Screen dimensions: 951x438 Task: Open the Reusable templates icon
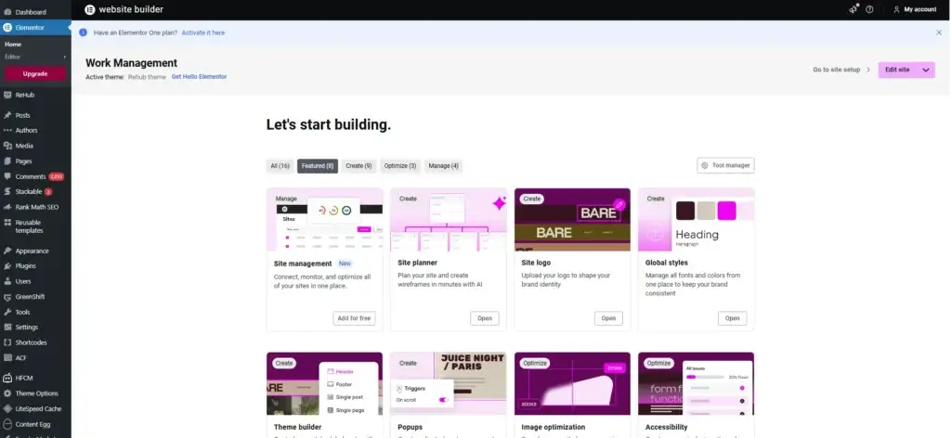click(7, 223)
